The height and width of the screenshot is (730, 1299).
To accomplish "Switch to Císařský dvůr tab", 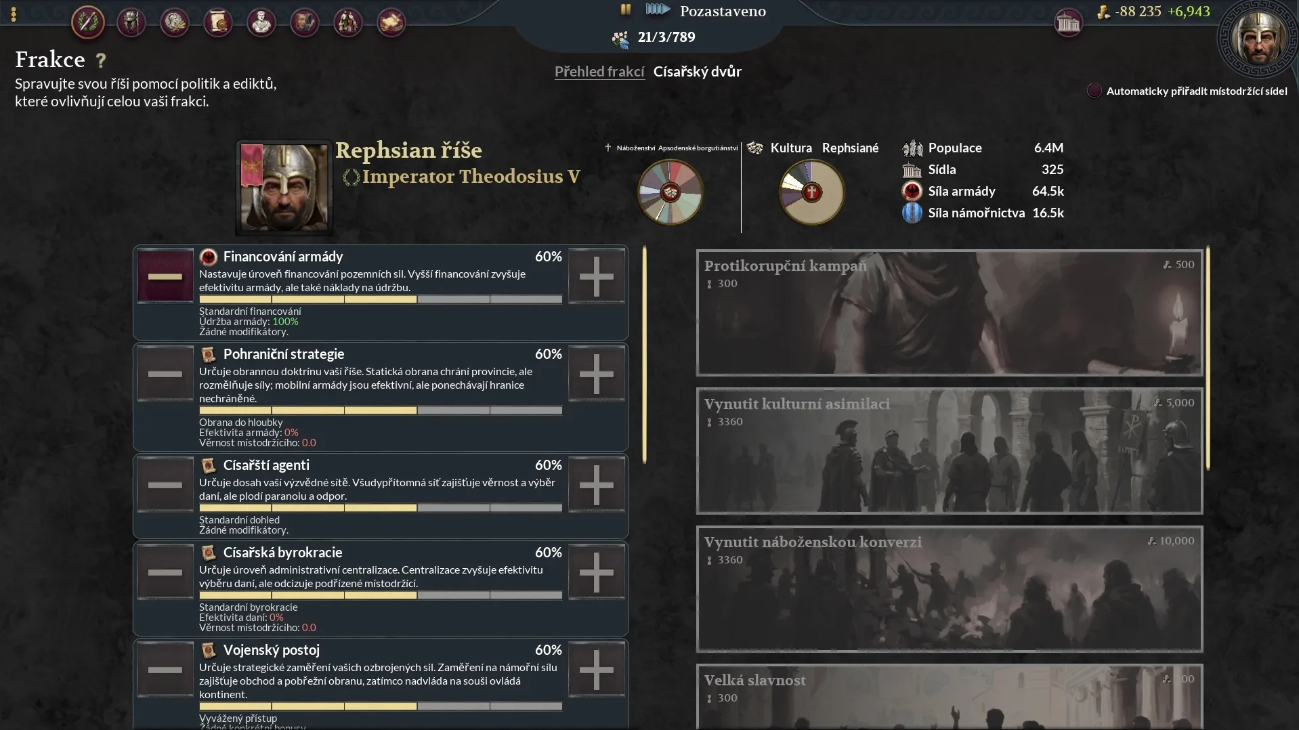I will (698, 72).
